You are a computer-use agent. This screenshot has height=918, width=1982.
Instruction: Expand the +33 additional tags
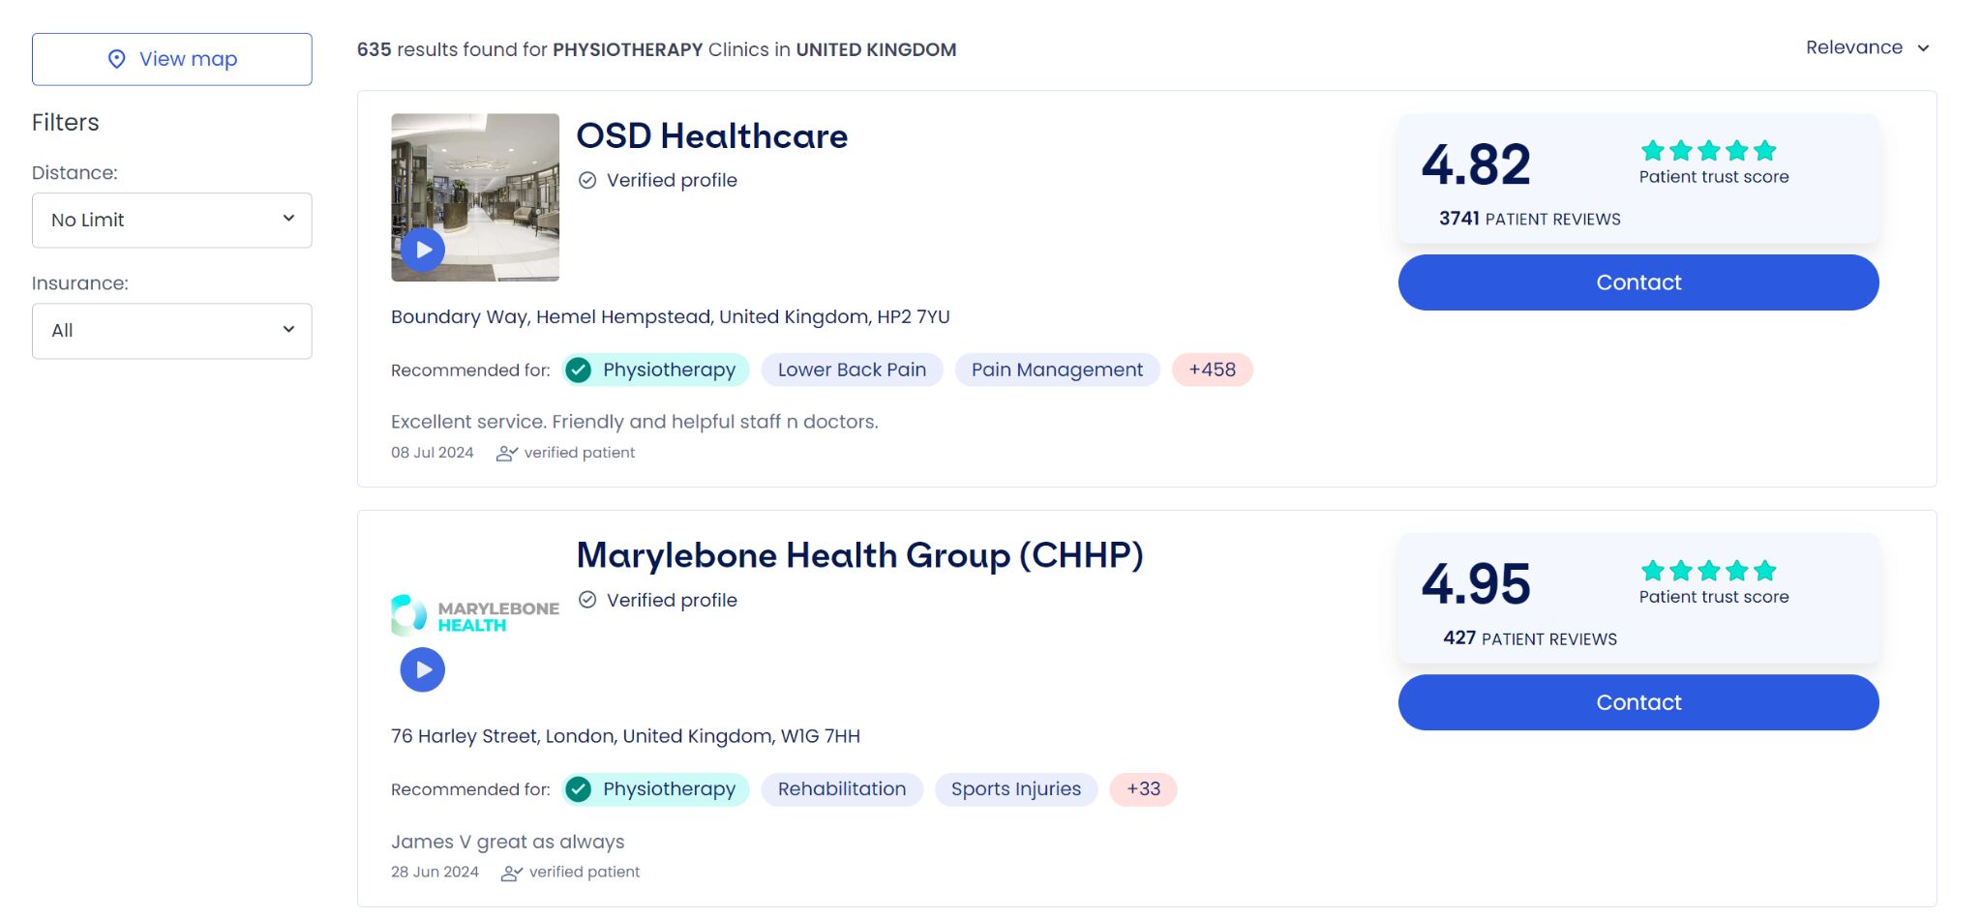(x=1143, y=789)
